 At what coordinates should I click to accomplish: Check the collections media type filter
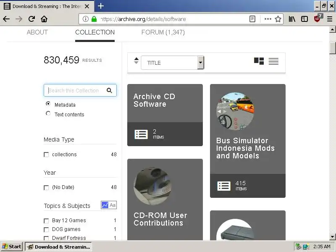tap(46, 155)
